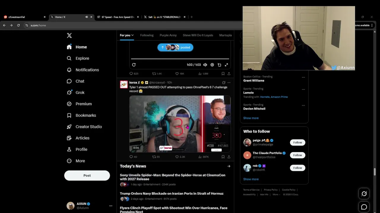Follow The Claude Portfolio
380x213 pixels.
click(297, 155)
